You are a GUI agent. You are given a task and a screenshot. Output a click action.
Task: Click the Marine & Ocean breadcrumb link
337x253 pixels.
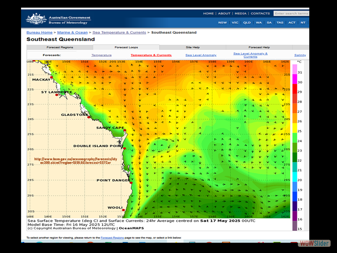tap(72, 32)
